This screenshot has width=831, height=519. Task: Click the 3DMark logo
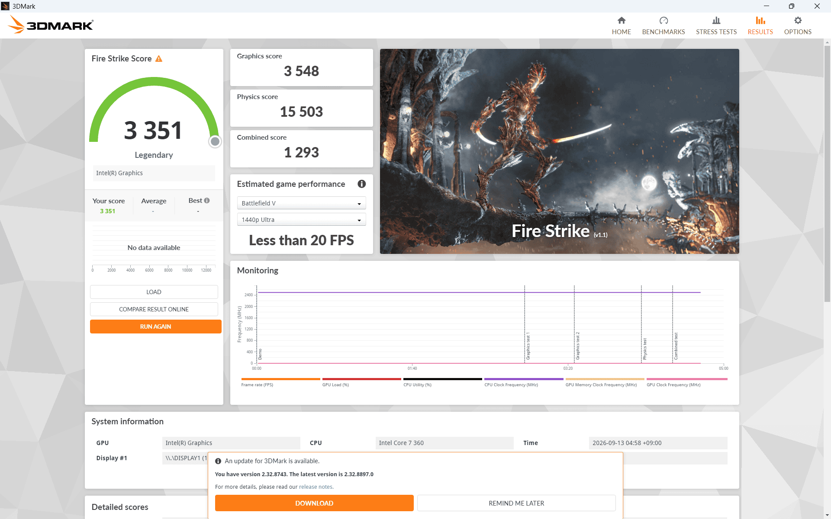point(51,25)
